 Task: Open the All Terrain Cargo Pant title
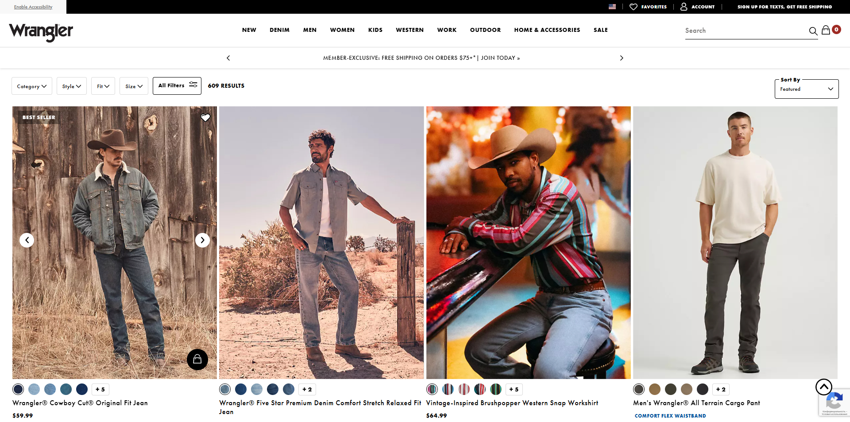(x=696, y=403)
